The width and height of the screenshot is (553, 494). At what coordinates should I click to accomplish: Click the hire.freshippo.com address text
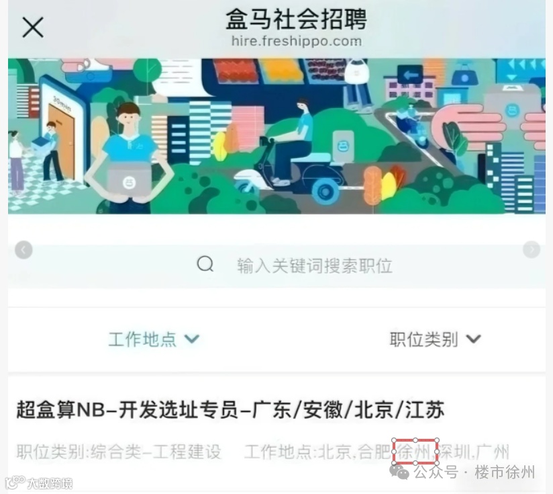tap(297, 41)
